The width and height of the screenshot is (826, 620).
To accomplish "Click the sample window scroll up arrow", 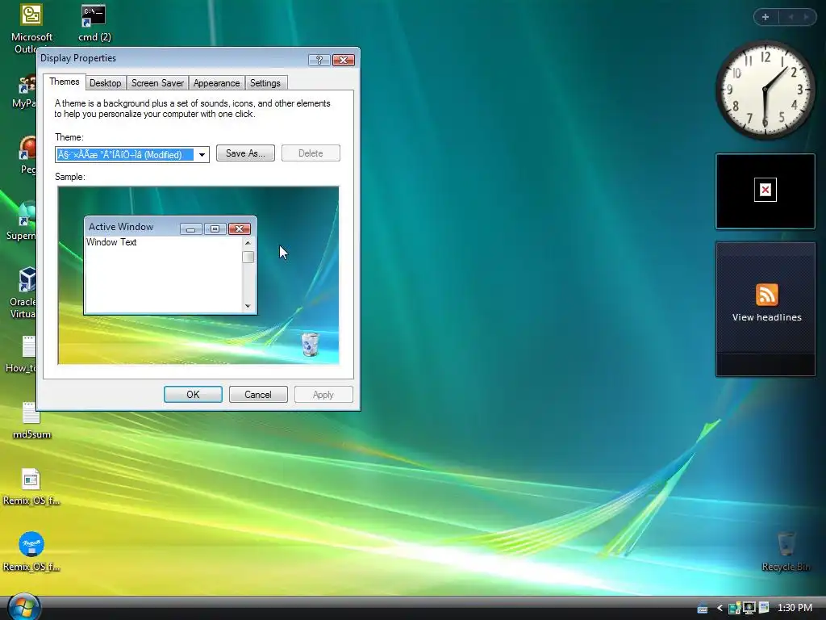I will 248,243.
